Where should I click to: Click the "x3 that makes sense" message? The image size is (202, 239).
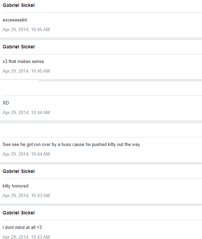[x=23, y=62]
